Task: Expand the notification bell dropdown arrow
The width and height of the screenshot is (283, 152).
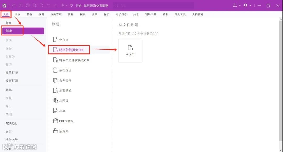Action: click(x=240, y=6)
